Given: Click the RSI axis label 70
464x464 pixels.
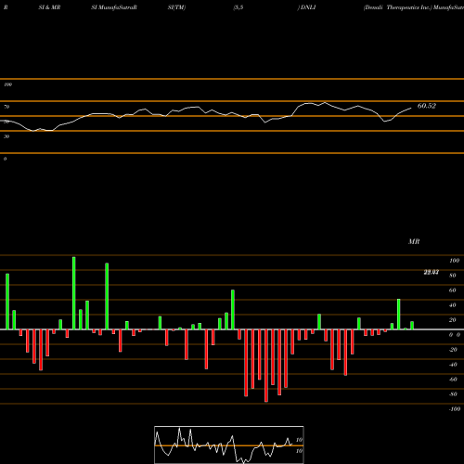Looking at the screenshot, I should [6, 107].
